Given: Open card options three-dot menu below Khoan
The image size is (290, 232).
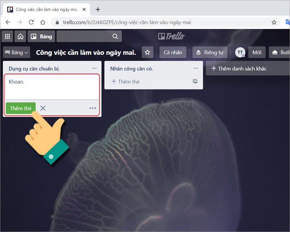Looking at the screenshot, I should [93, 108].
